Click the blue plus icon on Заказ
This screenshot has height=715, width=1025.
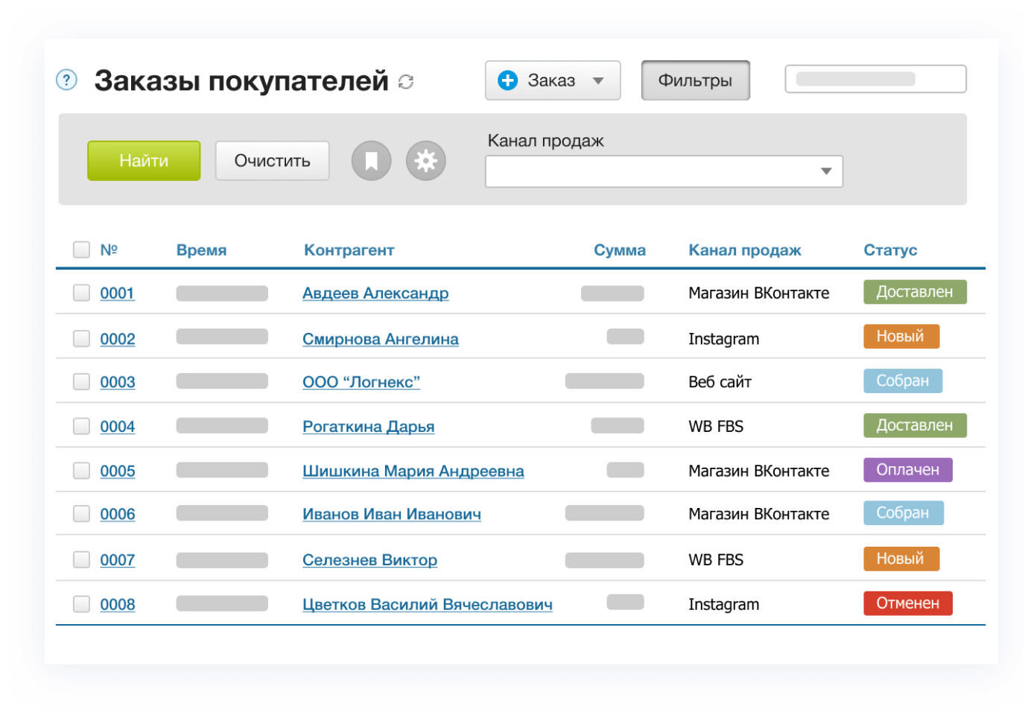point(507,80)
